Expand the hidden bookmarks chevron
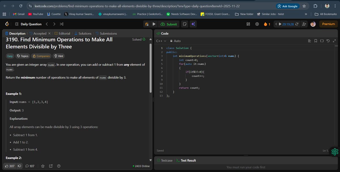 [306, 14]
